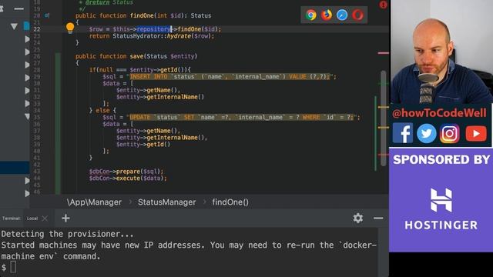The height and width of the screenshot is (277, 493).
Task: Hide the terminal panel with the minus icon
Action: click(378, 218)
